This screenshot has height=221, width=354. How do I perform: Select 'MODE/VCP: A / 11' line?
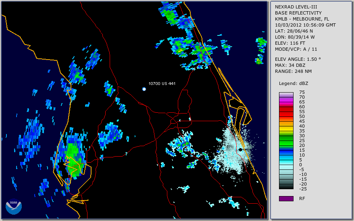coord(296,49)
